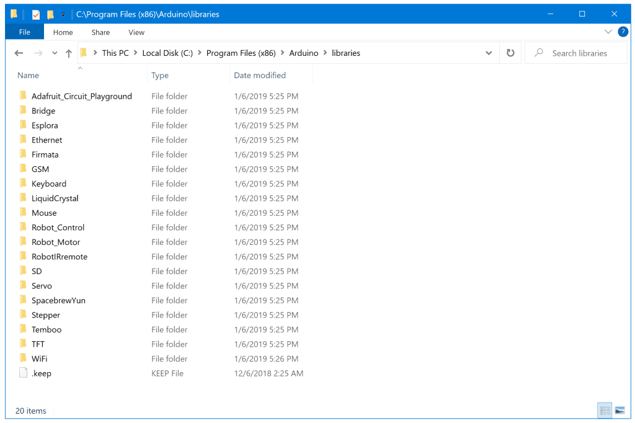Open the address bar history dropdown
635x423 pixels.
[x=489, y=53]
